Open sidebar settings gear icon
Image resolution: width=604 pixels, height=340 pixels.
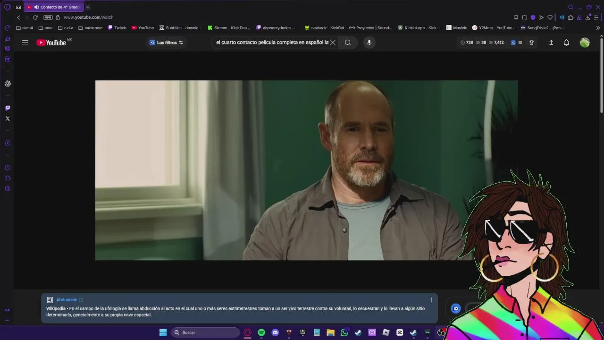(x=8, y=188)
